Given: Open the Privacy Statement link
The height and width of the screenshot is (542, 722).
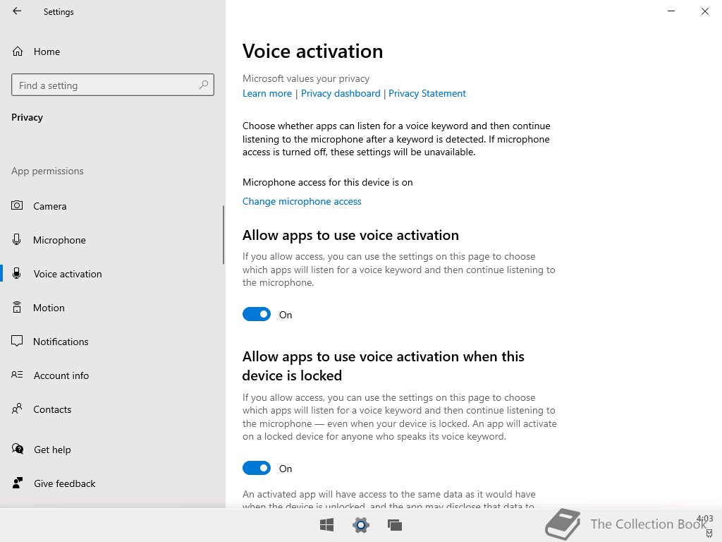Looking at the screenshot, I should (427, 94).
